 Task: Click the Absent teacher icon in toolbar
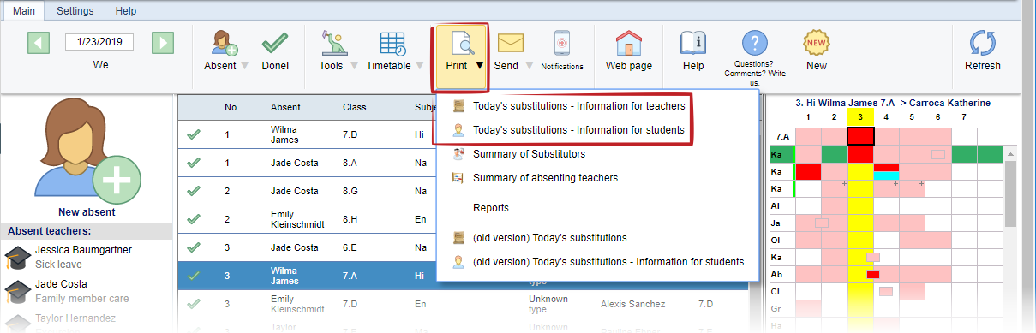click(x=225, y=43)
